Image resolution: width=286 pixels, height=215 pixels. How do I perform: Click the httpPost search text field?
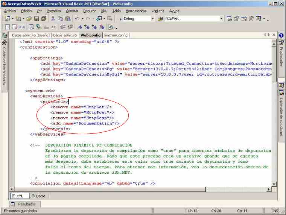pyautogui.click(x=192, y=18)
